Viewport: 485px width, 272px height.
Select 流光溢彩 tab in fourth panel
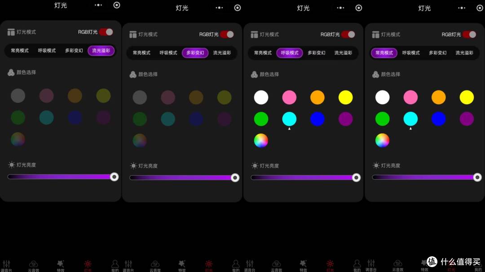pyautogui.click(x=465, y=53)
